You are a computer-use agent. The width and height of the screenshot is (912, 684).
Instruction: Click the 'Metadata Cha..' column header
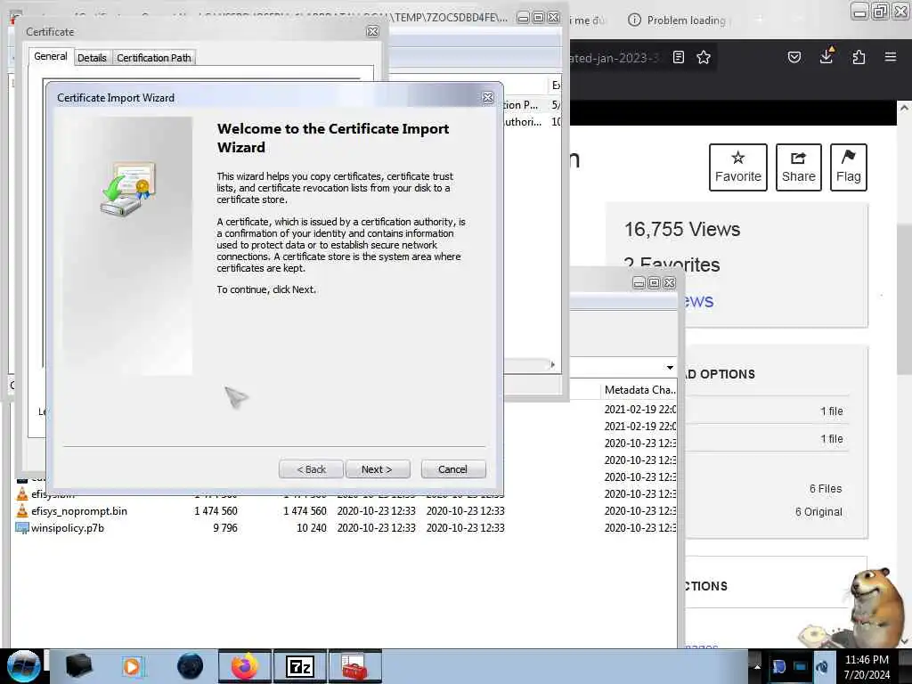click(639, 390)
